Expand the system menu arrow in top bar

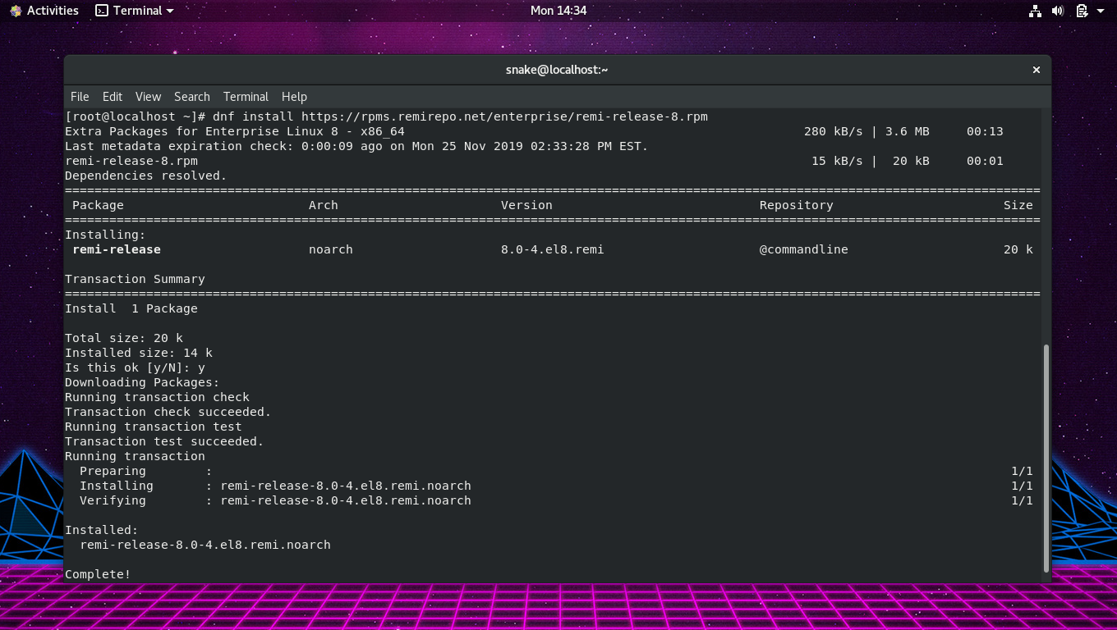(1101, 11)
